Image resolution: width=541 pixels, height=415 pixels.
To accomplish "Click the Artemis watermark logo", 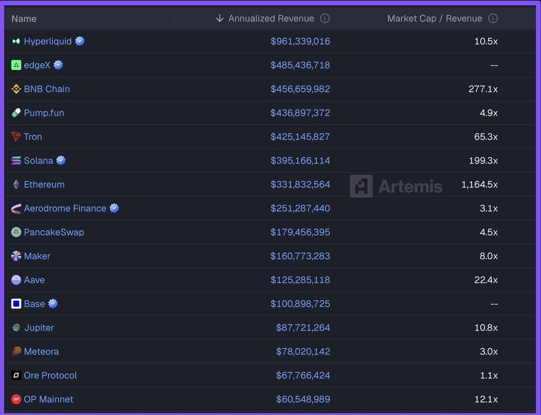I will point(396,186).
